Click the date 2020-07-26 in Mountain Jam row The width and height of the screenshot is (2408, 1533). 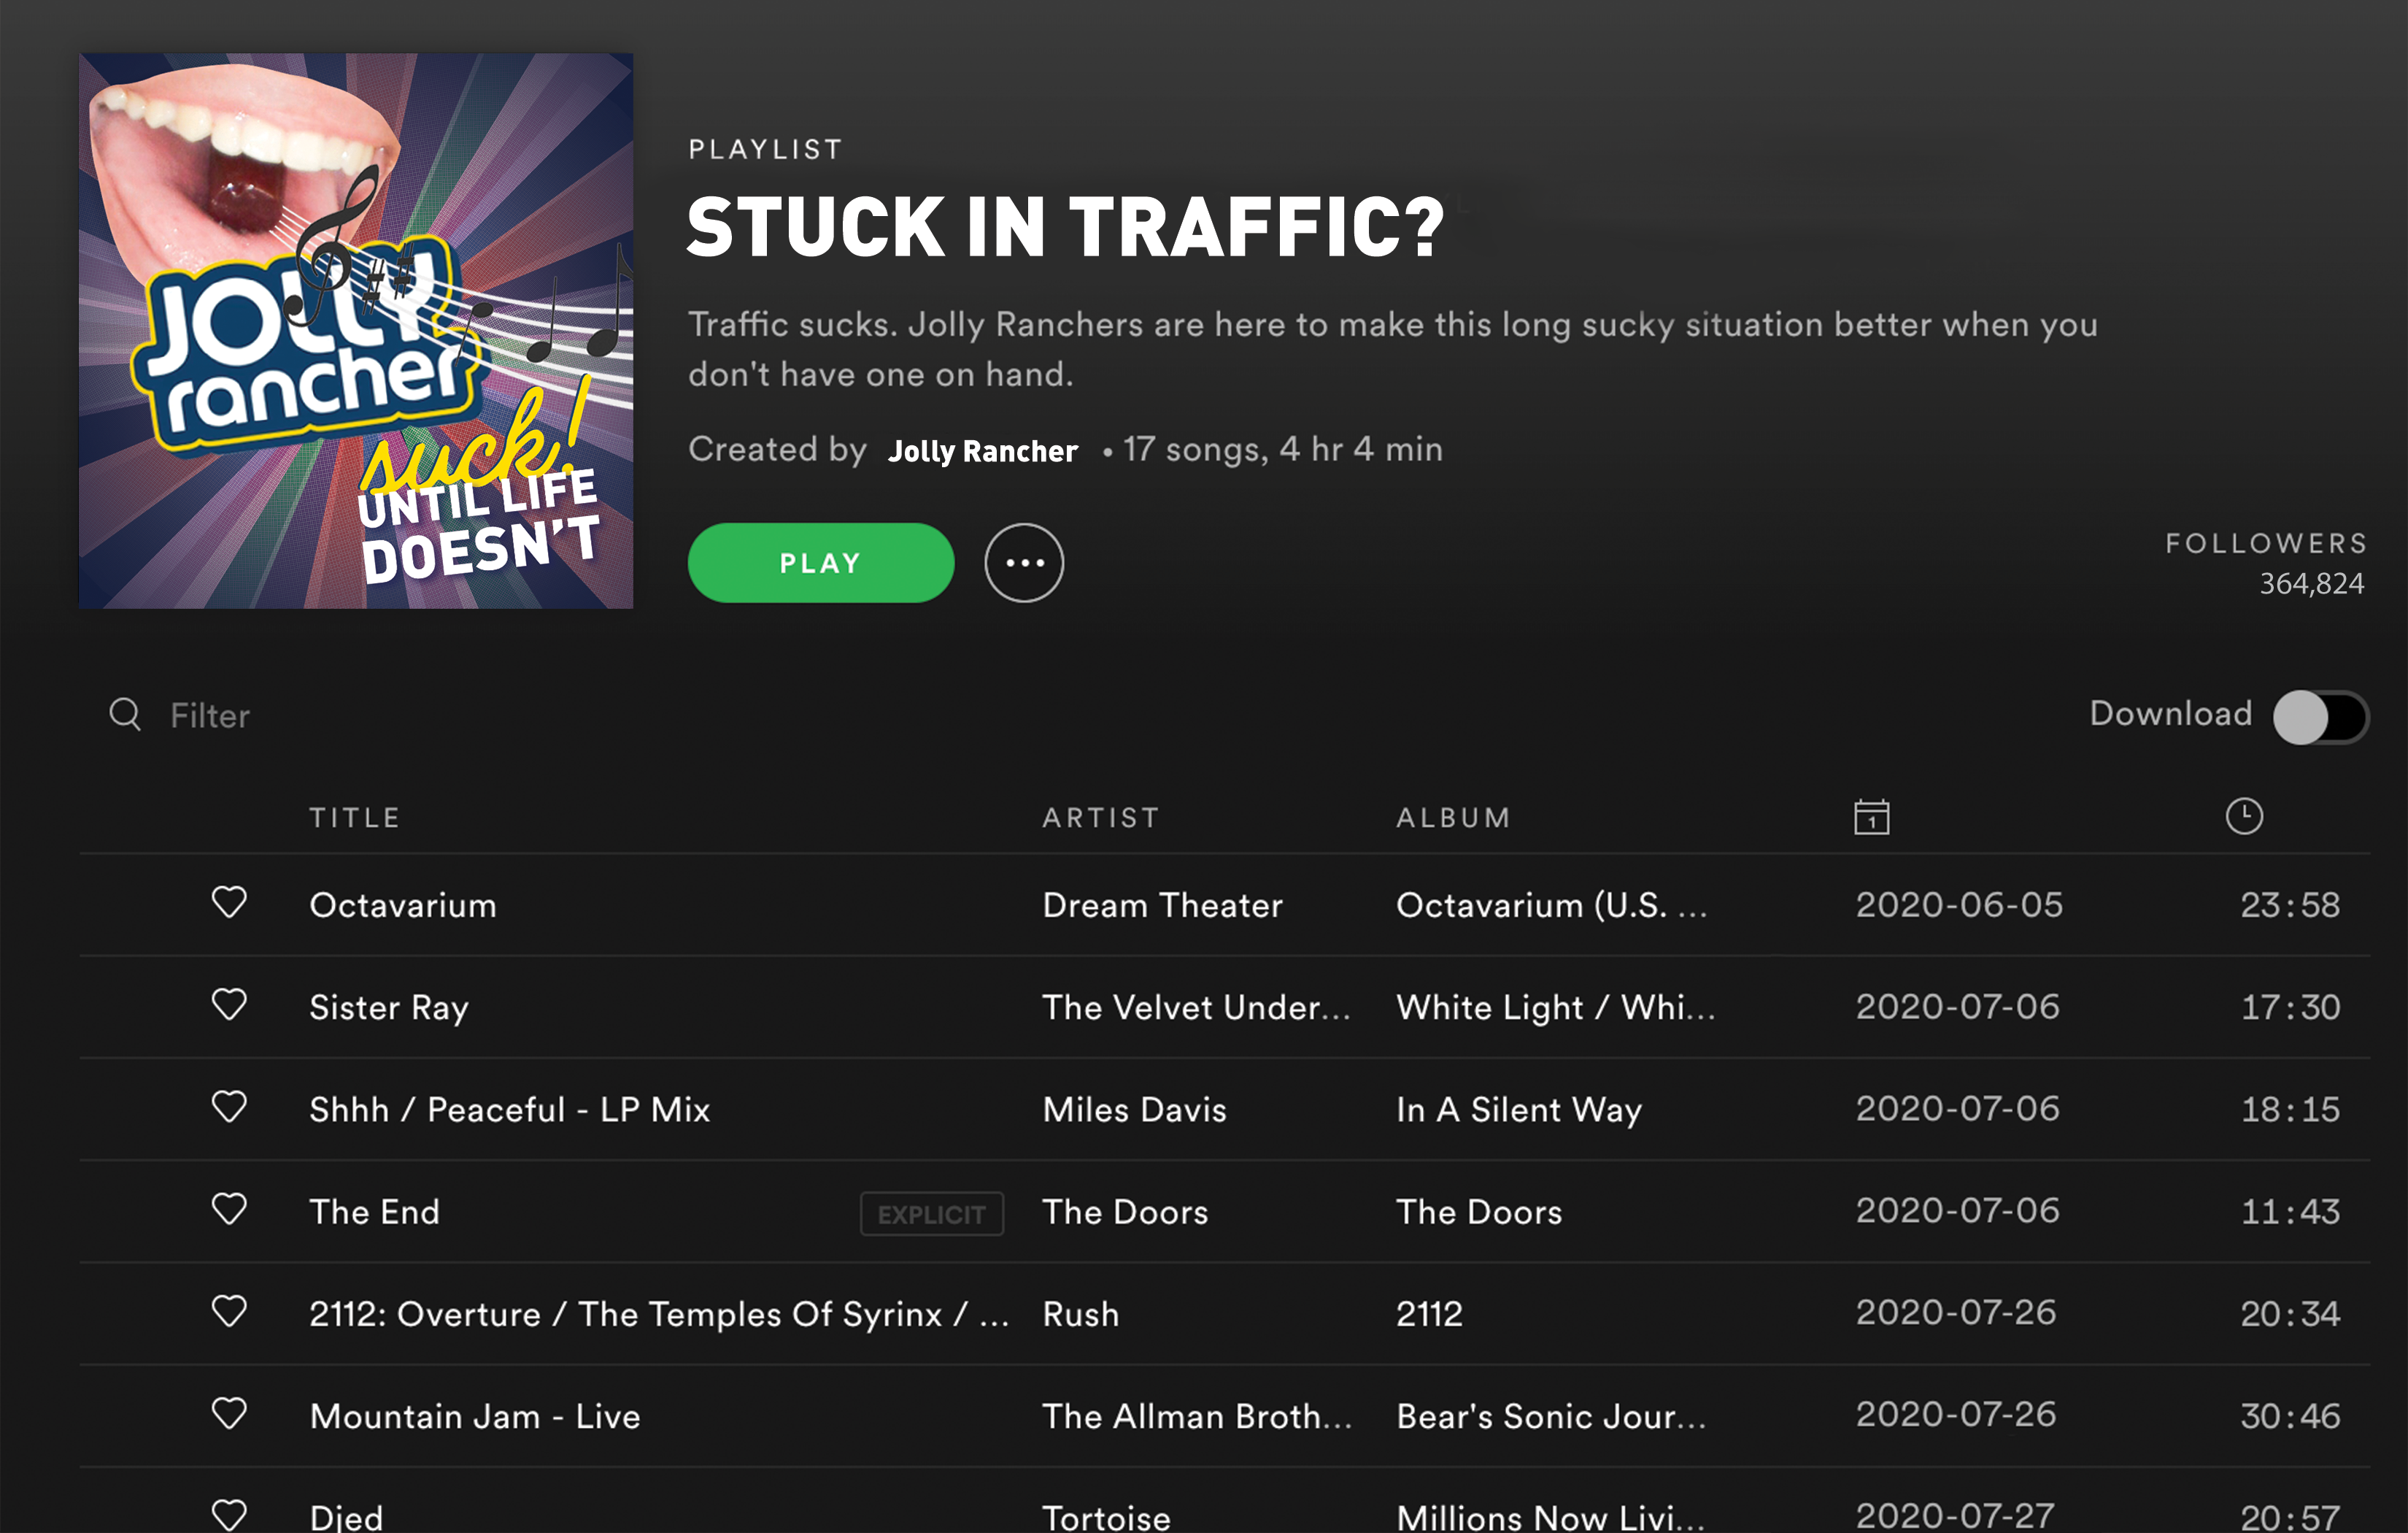1956,1414
